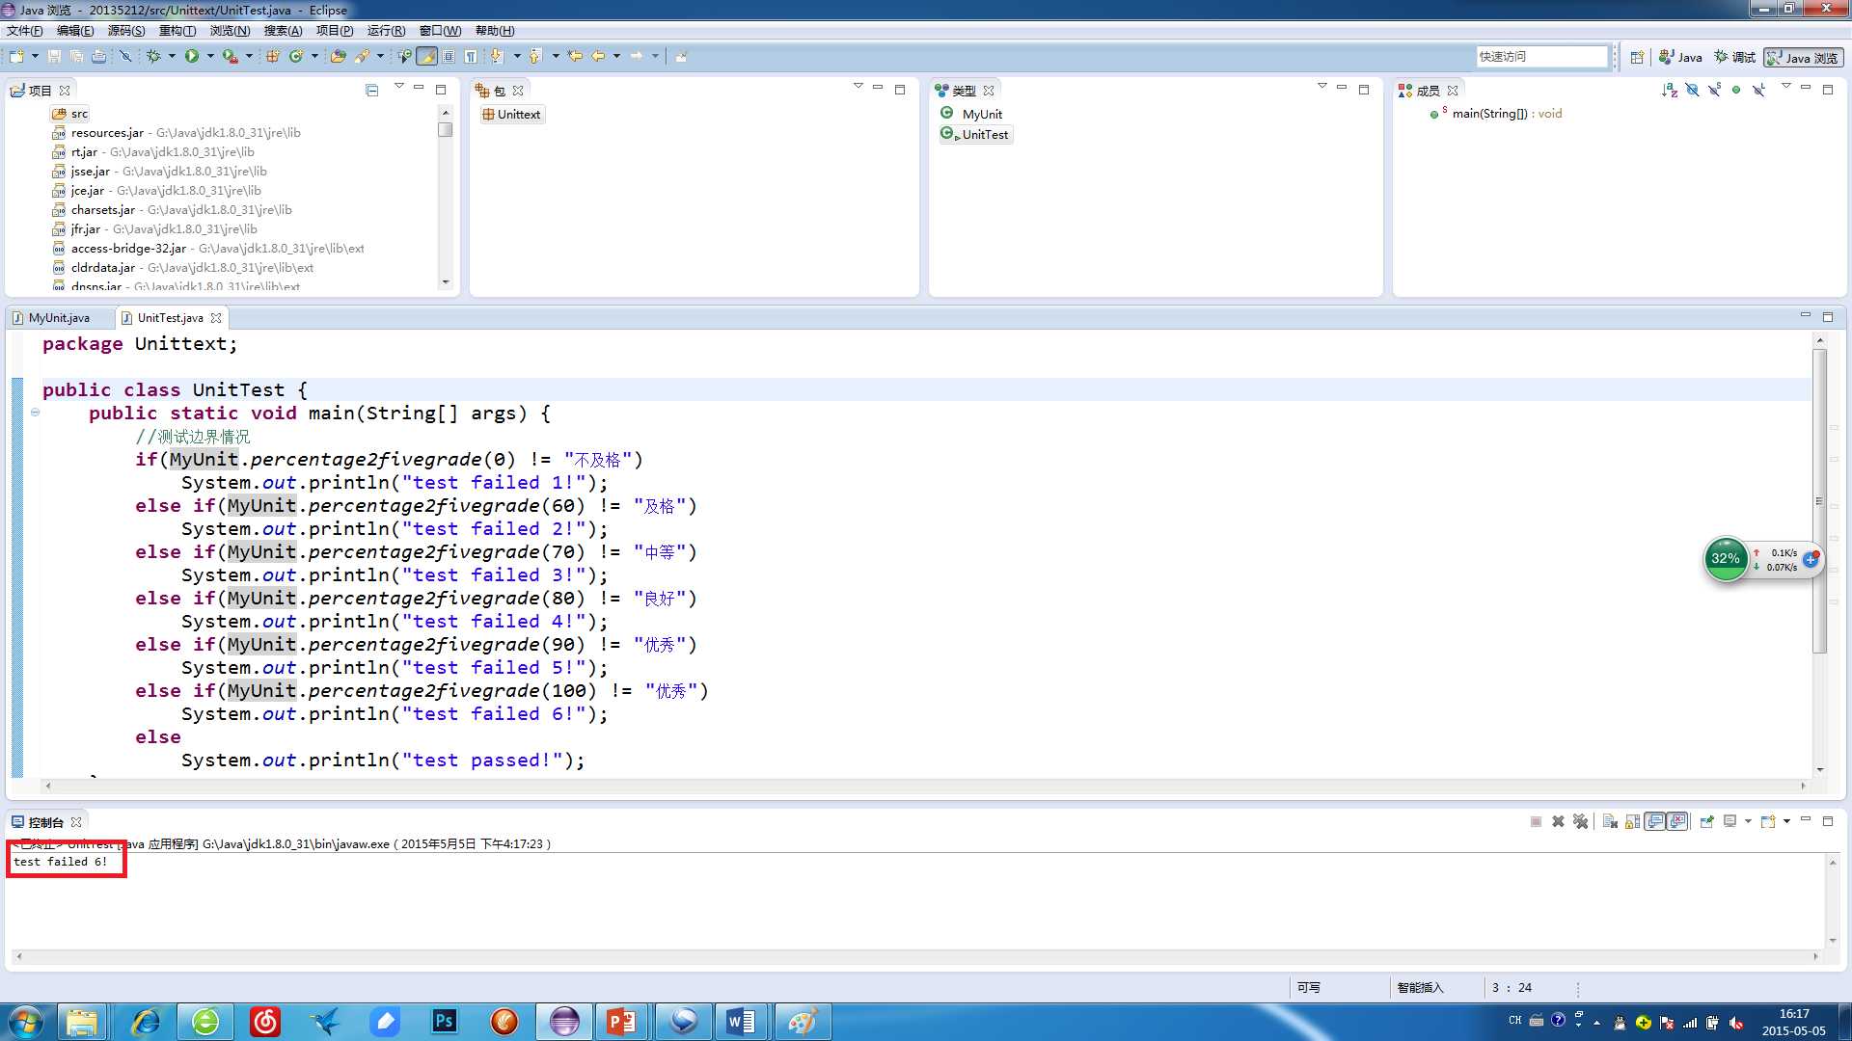
Task: Click the New Java Class icon
Action: click(x=296, y=57)
